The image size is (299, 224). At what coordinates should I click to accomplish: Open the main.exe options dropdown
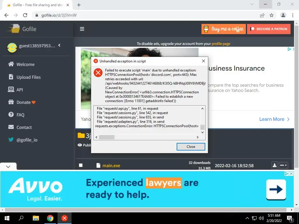283,165
